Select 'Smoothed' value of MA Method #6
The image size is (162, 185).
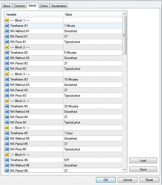(71, 165)
